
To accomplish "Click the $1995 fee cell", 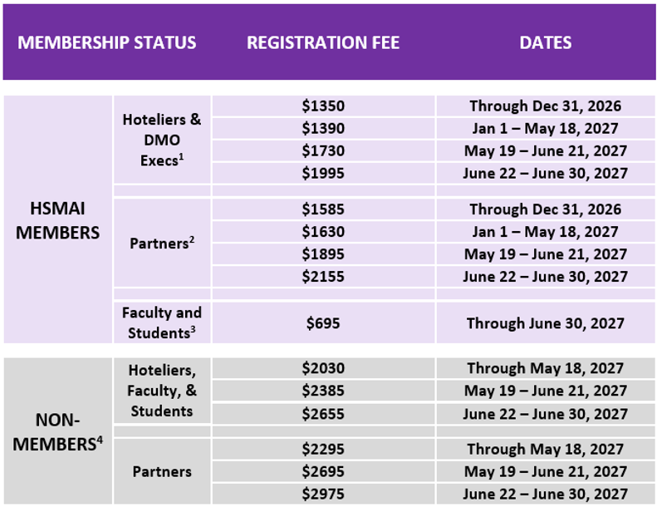I will pos(323,173).
